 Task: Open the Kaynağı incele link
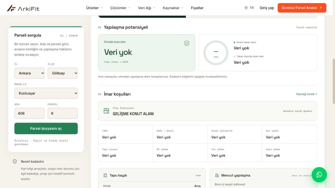click(307, 94)
